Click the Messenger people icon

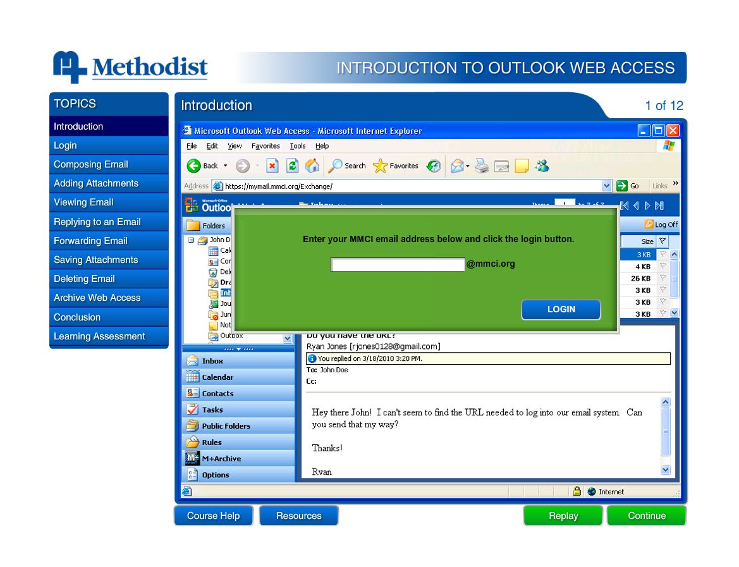tap(542, 166)
